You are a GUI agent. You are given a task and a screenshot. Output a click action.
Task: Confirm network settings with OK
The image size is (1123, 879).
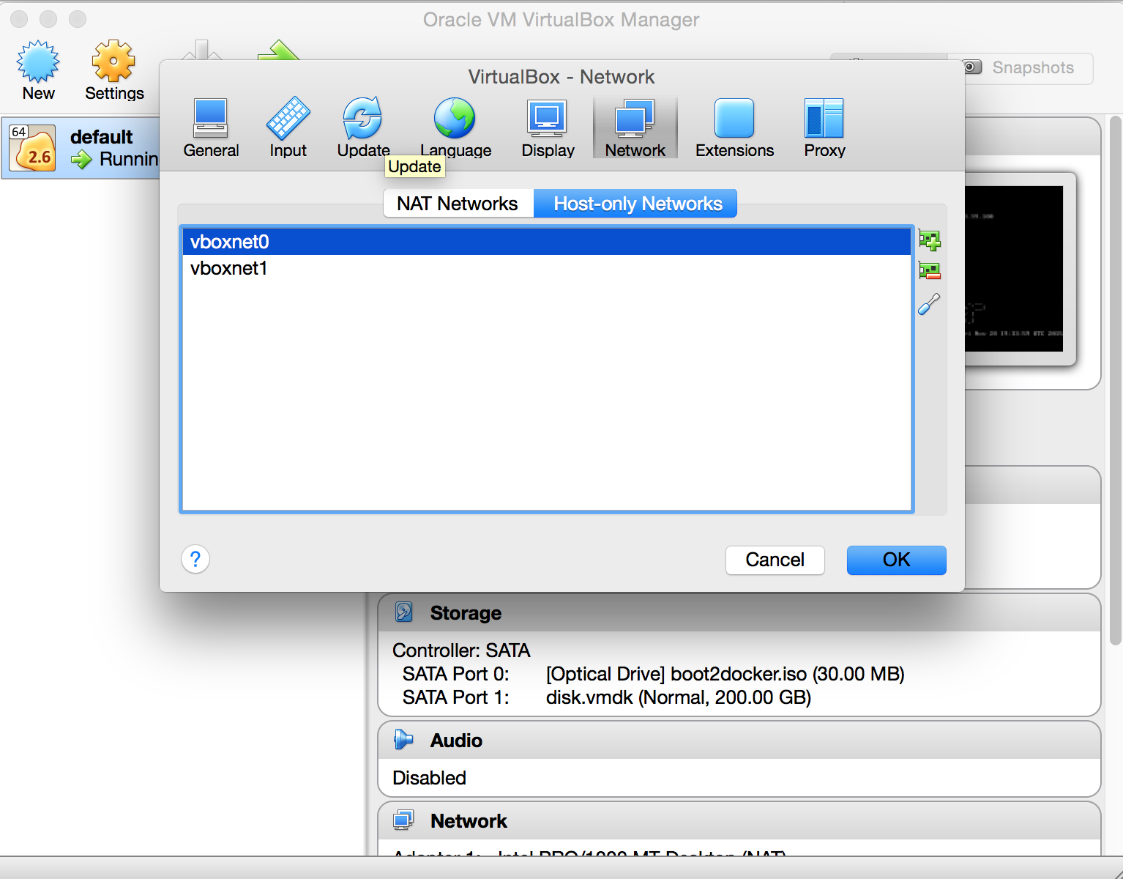(896, 560)
